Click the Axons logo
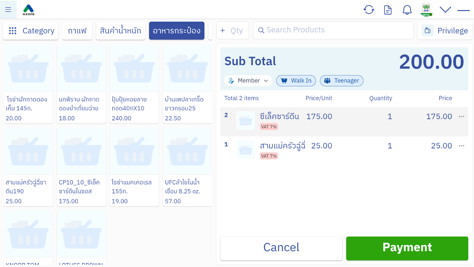The height and width of the screenshot is (267, 474). click(29, 10)
